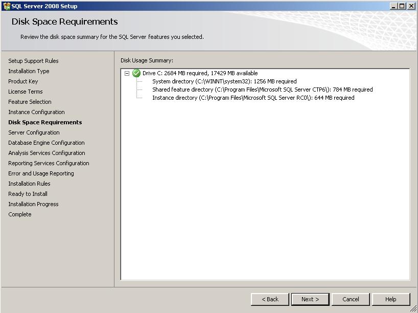
Task: Click Next to continue setup
Action: (310, 299)
